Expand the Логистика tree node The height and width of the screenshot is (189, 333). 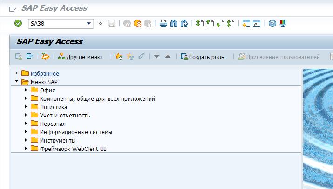point(26,107)
